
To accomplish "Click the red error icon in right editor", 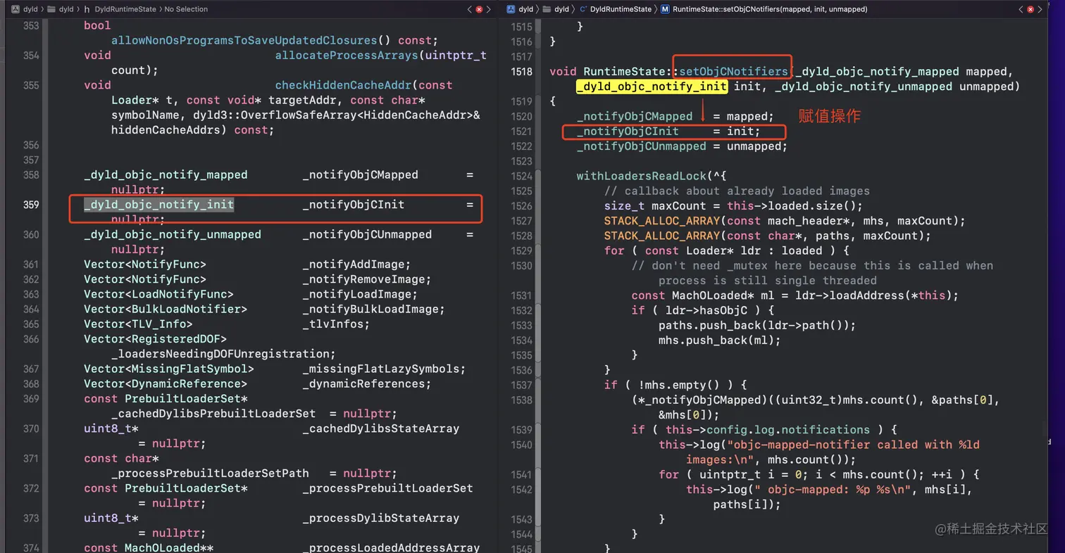I will 1030,9.
